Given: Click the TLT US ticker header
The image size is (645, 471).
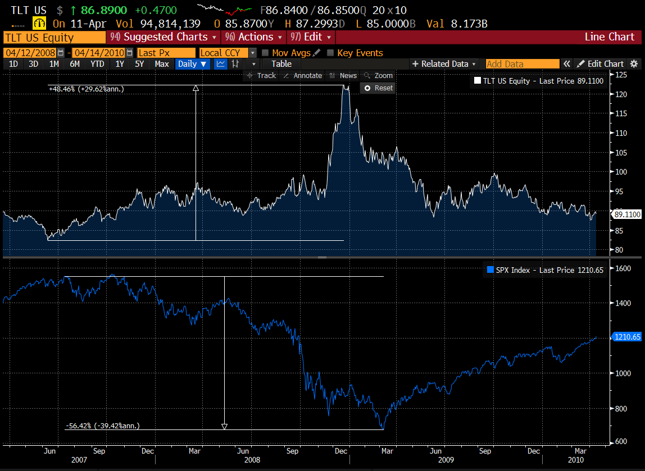Looking at the screenshot, I should click(29, 10).
